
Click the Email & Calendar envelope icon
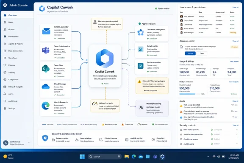pos(46,31)
